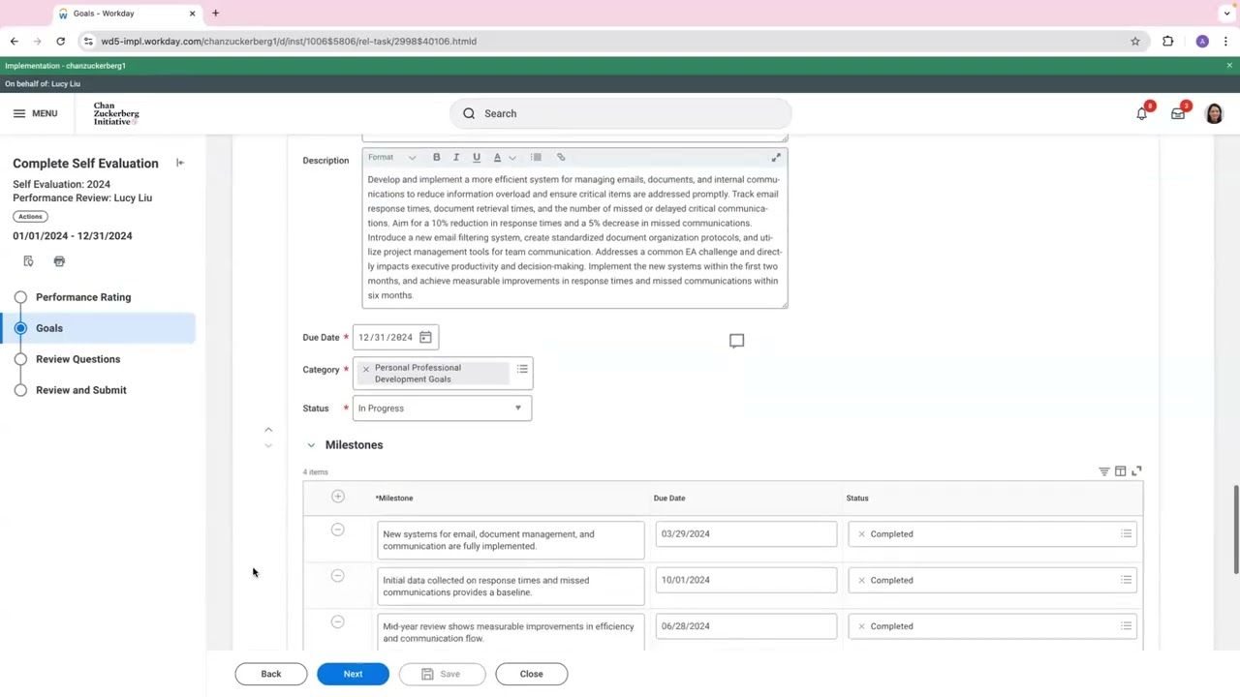Screen dimensions: 1240x697
Task: Click the Next button
Action: point(353,674)
